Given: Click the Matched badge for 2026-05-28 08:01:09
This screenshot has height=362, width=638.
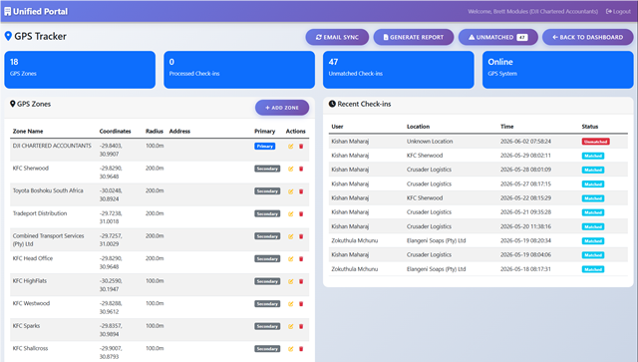Looking at the screenshot, I should click(593, 170).
